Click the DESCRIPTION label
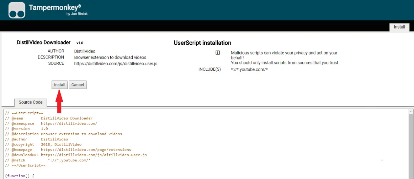 pyautogui.click(x=51, y=57)
